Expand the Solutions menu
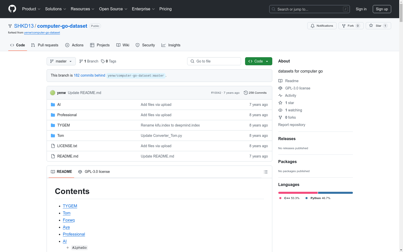The image size is (403, 252). tap(55, 9)
